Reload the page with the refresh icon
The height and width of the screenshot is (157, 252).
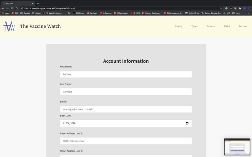12,8
